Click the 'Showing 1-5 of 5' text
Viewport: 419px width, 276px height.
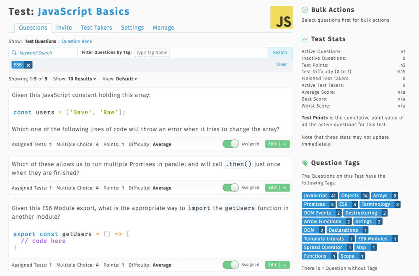coord(28,79)
